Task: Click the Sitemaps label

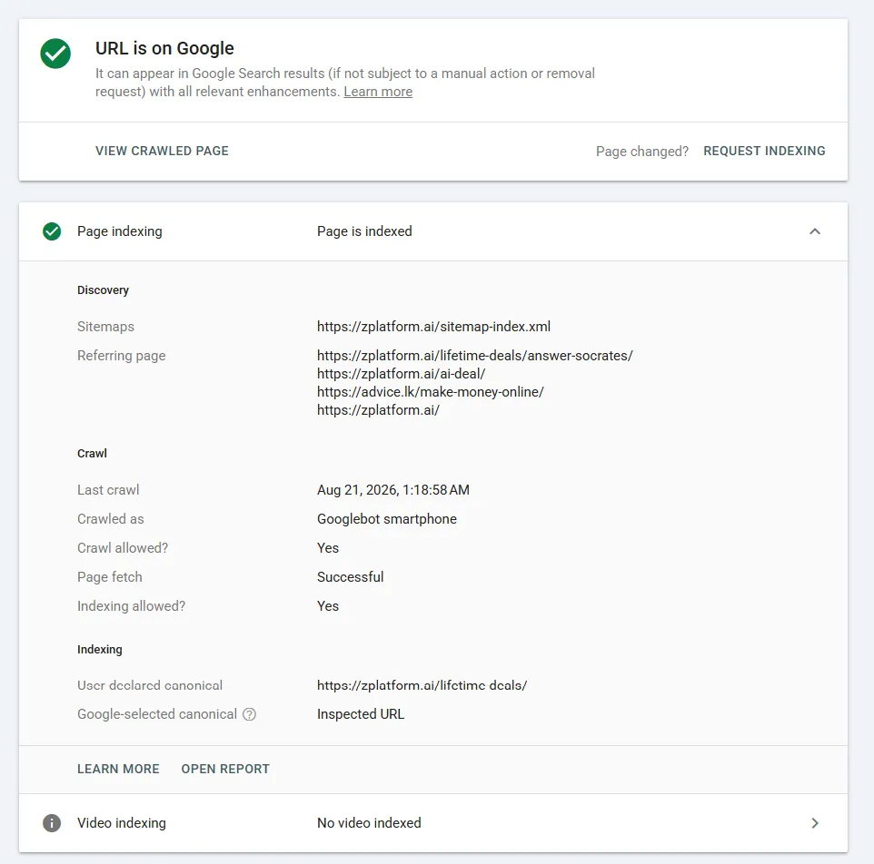Action: point(106,326)
